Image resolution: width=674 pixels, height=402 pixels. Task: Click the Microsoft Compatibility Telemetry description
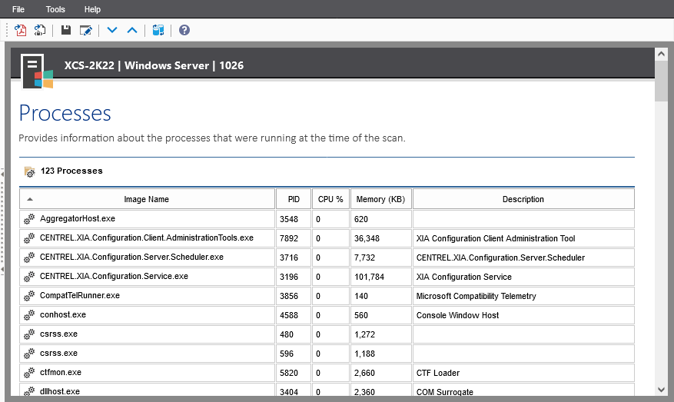476,296
